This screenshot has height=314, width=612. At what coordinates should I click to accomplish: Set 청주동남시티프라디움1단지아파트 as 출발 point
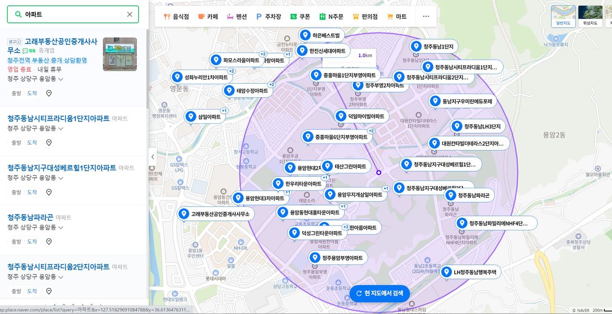16,142
